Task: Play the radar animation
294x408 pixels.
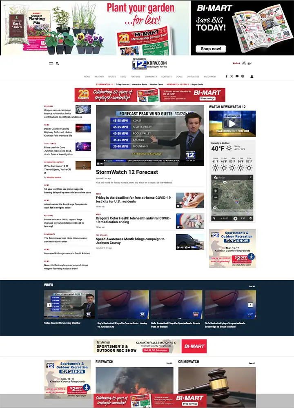Action: coord(235,219)
